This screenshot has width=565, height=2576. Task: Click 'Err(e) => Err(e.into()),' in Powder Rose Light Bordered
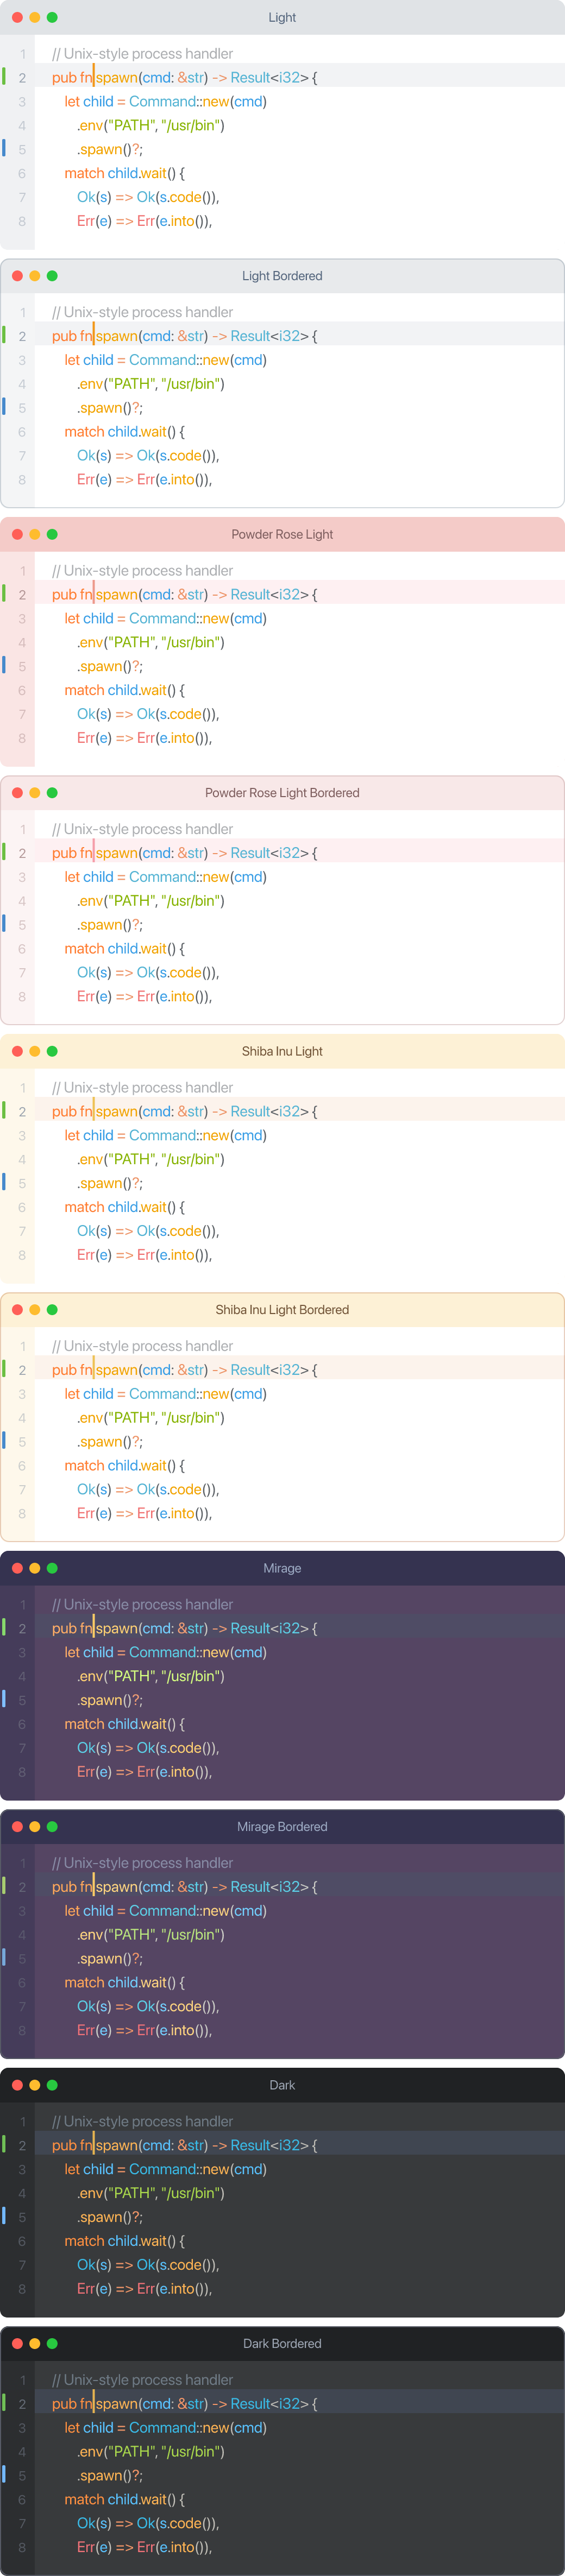point(144,997)
